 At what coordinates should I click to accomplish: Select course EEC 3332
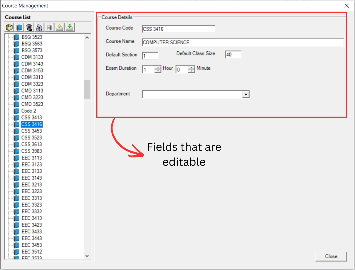click(32, 211)
